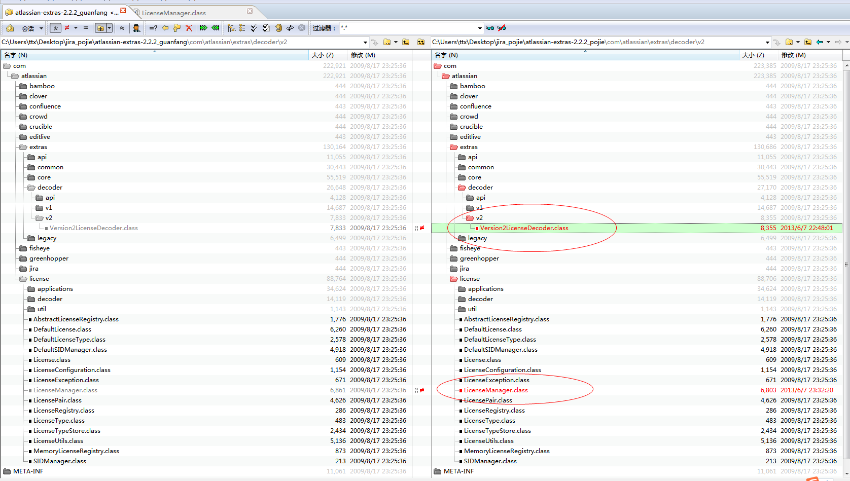This screenshot has height=481, width=850.
Task: Click the copy-to-left yellow arrow icon
Action: tap(165, 28)
